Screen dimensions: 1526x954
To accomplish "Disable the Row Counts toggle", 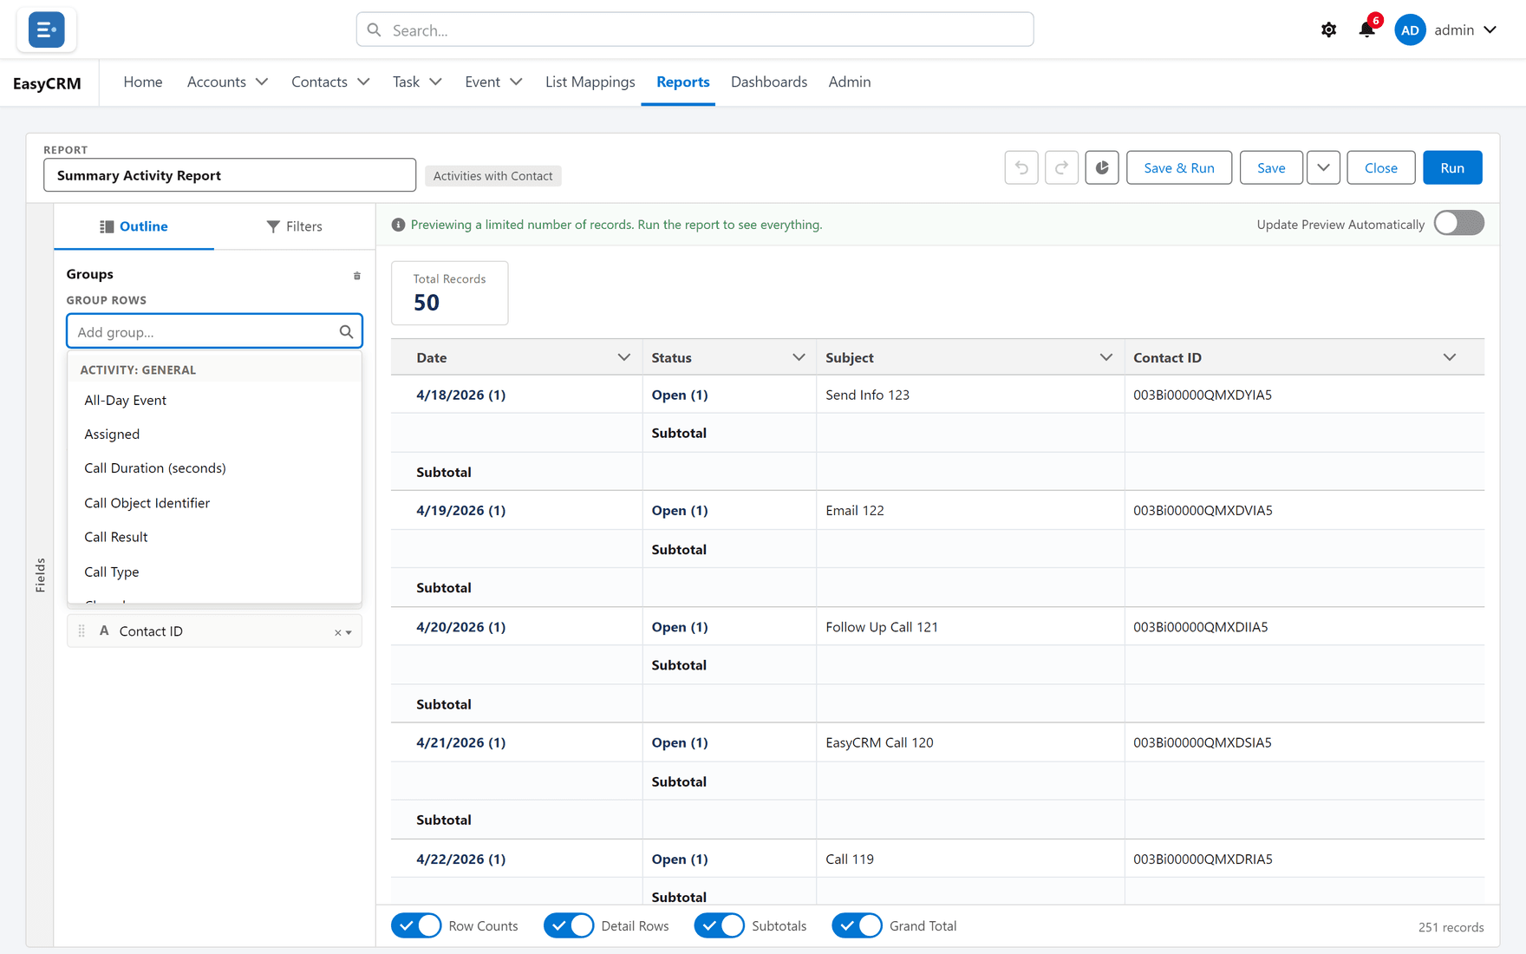I will click(417, 925).
